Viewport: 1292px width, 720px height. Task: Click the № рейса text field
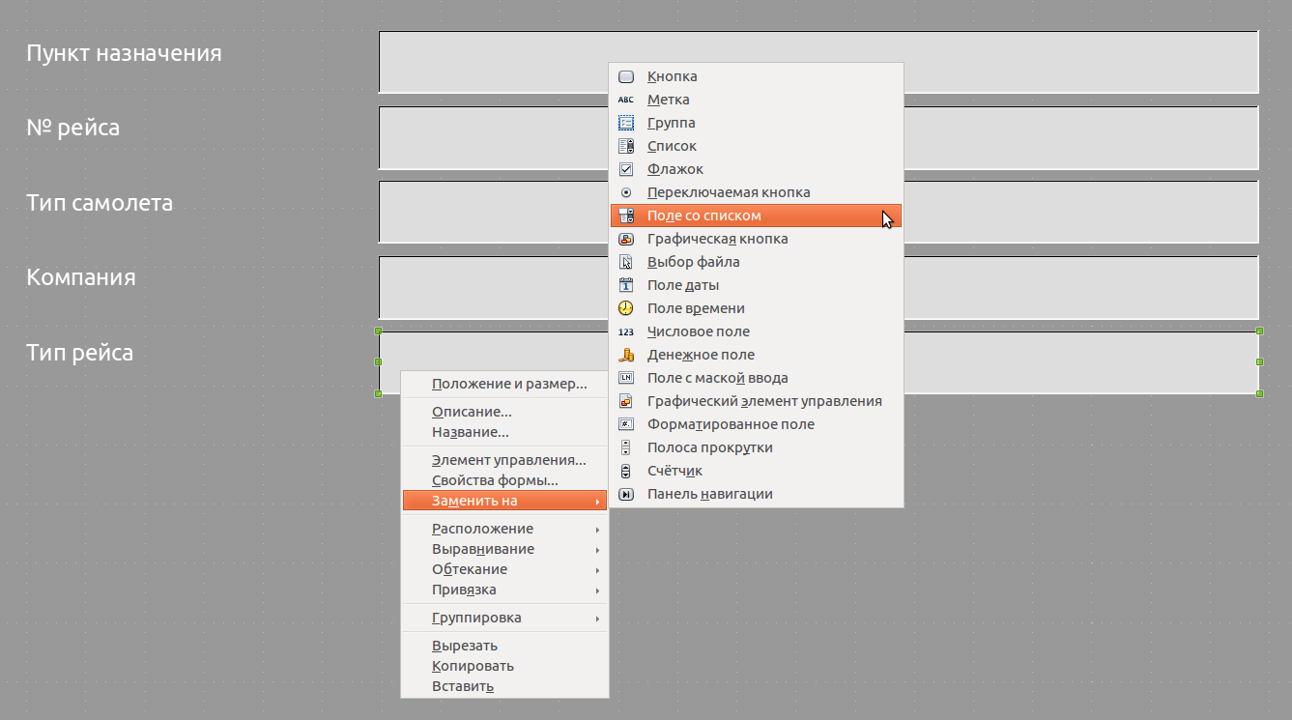coord(818,137)
